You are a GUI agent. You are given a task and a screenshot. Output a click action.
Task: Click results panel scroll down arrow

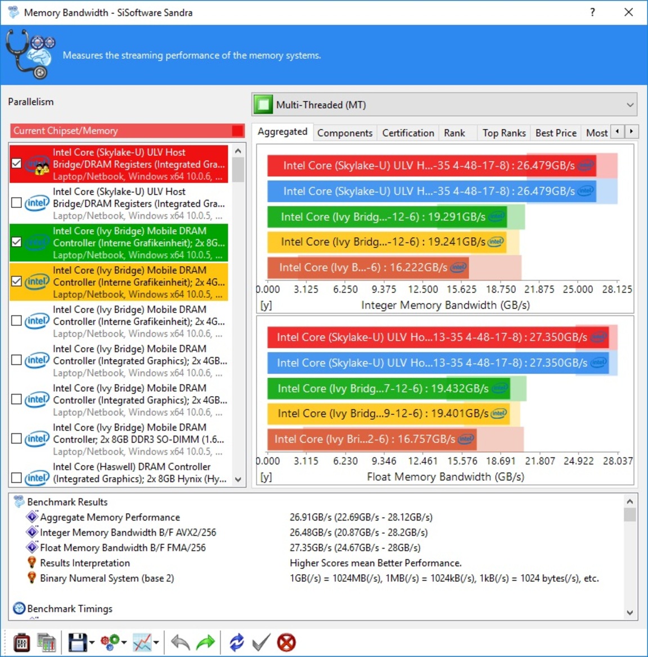click(x=629, y=613)
